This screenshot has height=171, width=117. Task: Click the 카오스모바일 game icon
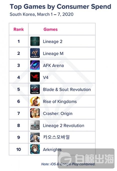coord(35,137)
